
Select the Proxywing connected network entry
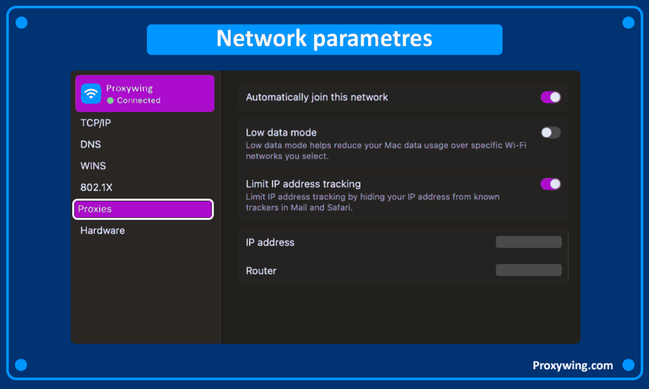pyautogui.click(x=145, y=94)
